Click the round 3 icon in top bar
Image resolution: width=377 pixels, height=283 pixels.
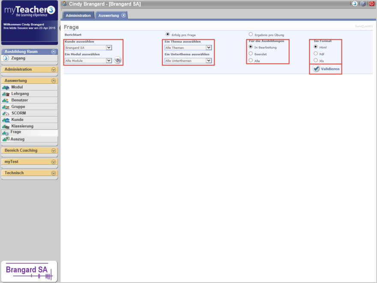355,3
